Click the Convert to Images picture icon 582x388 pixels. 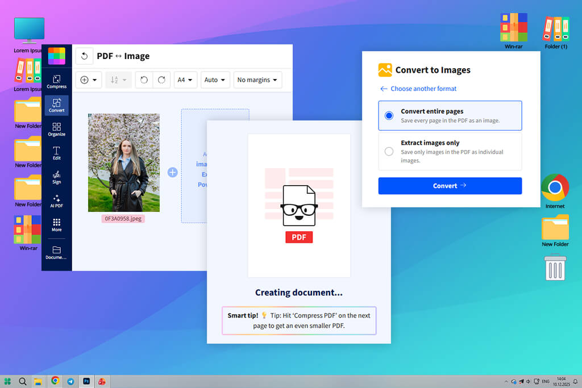(385, 70)
